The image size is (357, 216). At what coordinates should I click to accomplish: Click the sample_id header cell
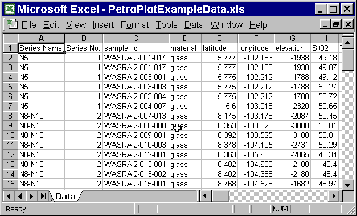click(x=136, y=48)
